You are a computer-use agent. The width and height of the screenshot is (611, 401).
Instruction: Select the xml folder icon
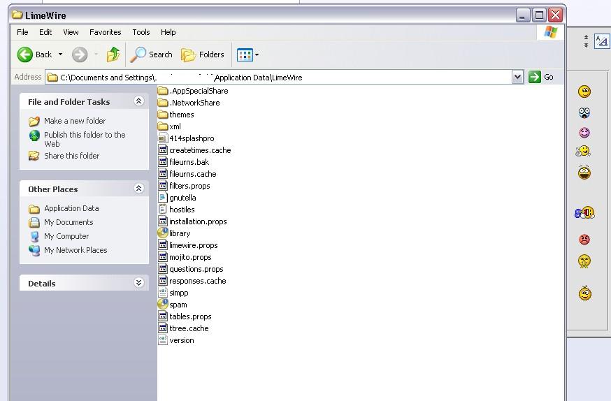(x=163, y=126)
